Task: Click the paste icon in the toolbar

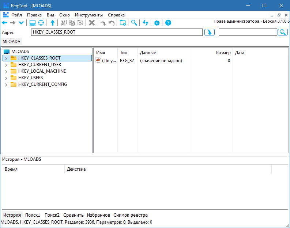Action: tap(80, 23)
